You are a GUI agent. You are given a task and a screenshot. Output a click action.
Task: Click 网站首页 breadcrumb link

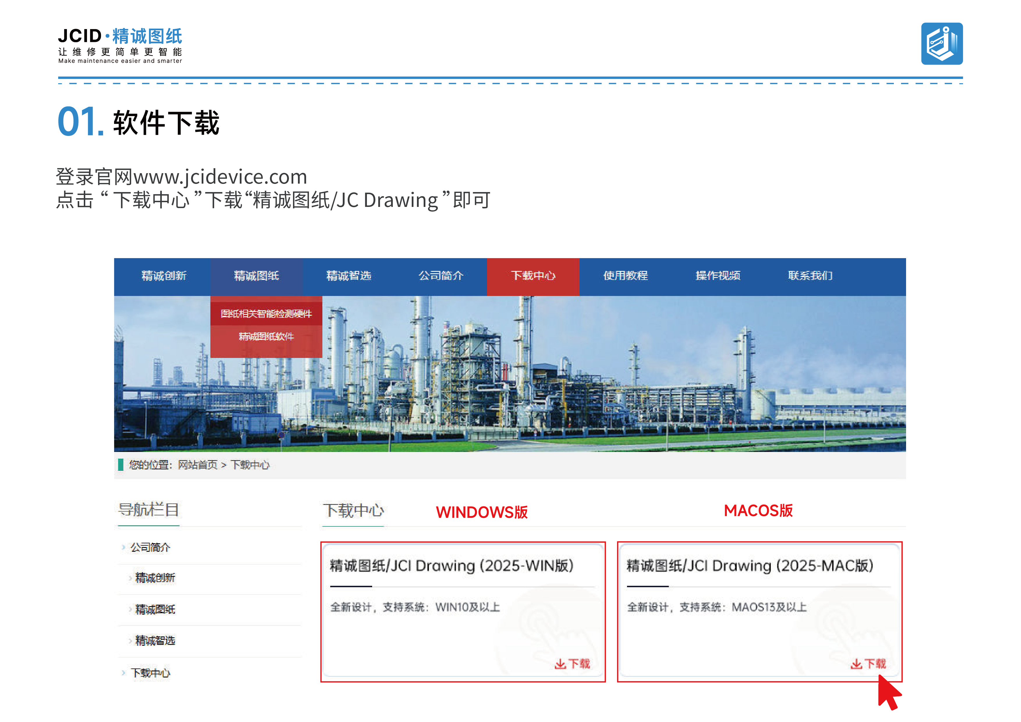click(x=198, y=465)
